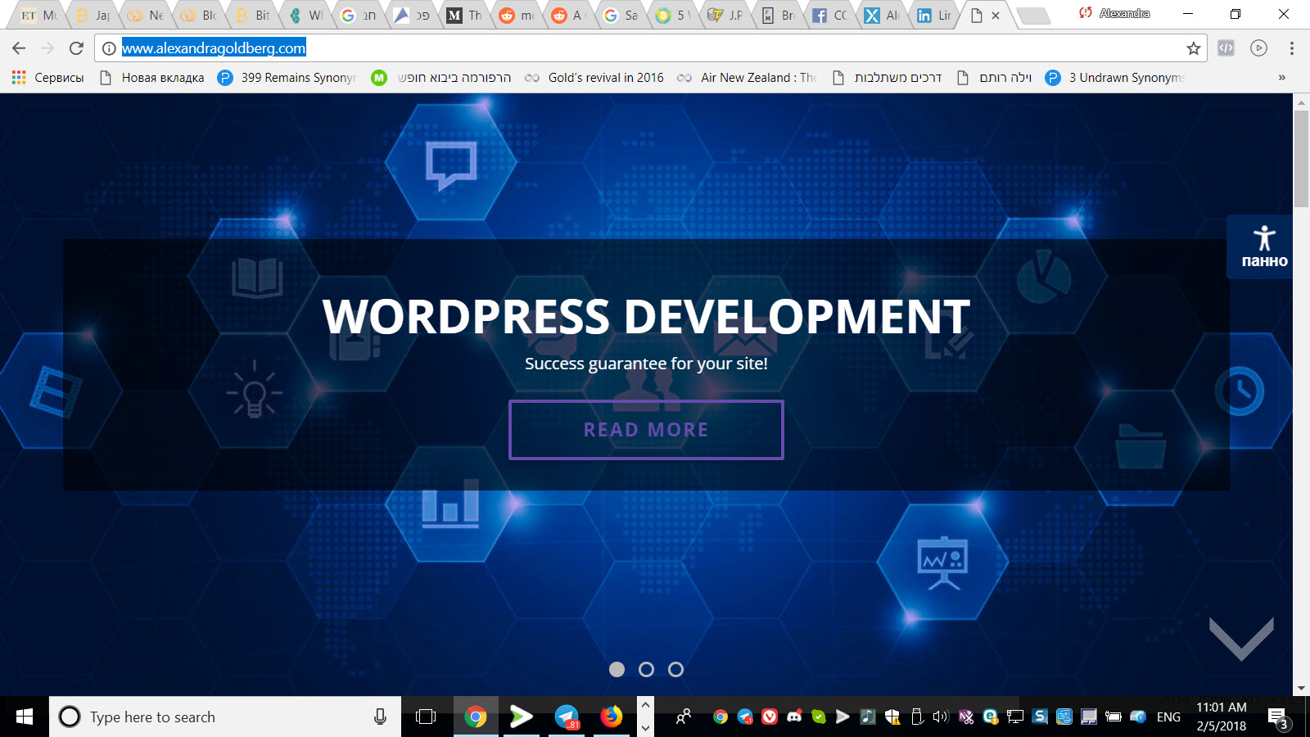The image size is (1310, 737).
Task: Click the page vertical scrollbar thumb
Action: [x=1301, y=158]
